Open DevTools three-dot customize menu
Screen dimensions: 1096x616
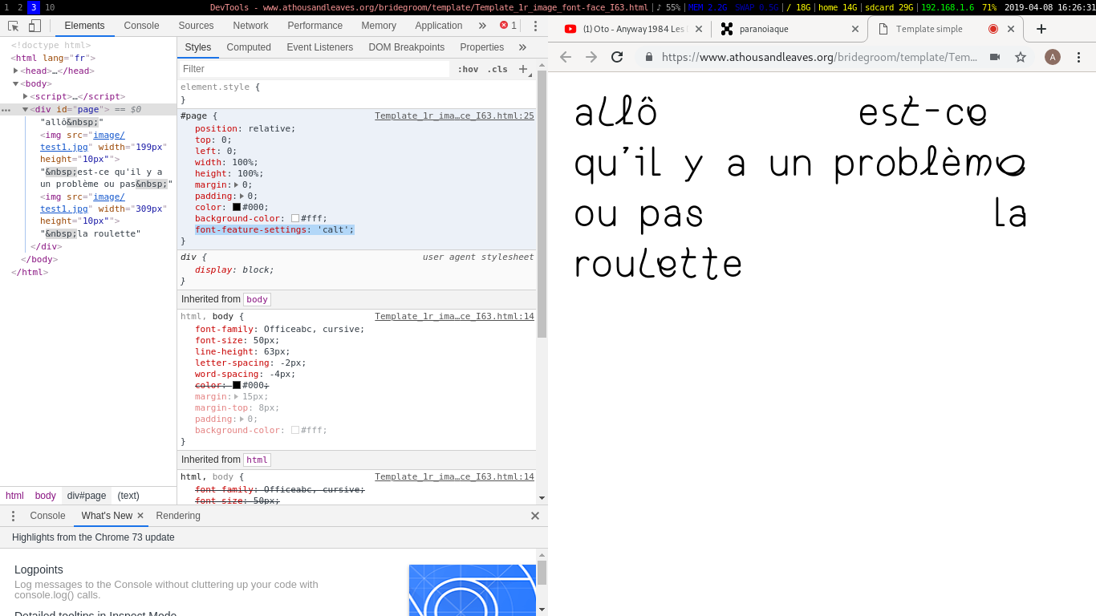point(535,26)
